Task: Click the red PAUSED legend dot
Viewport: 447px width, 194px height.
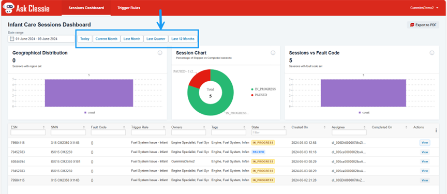Action: 252,95
